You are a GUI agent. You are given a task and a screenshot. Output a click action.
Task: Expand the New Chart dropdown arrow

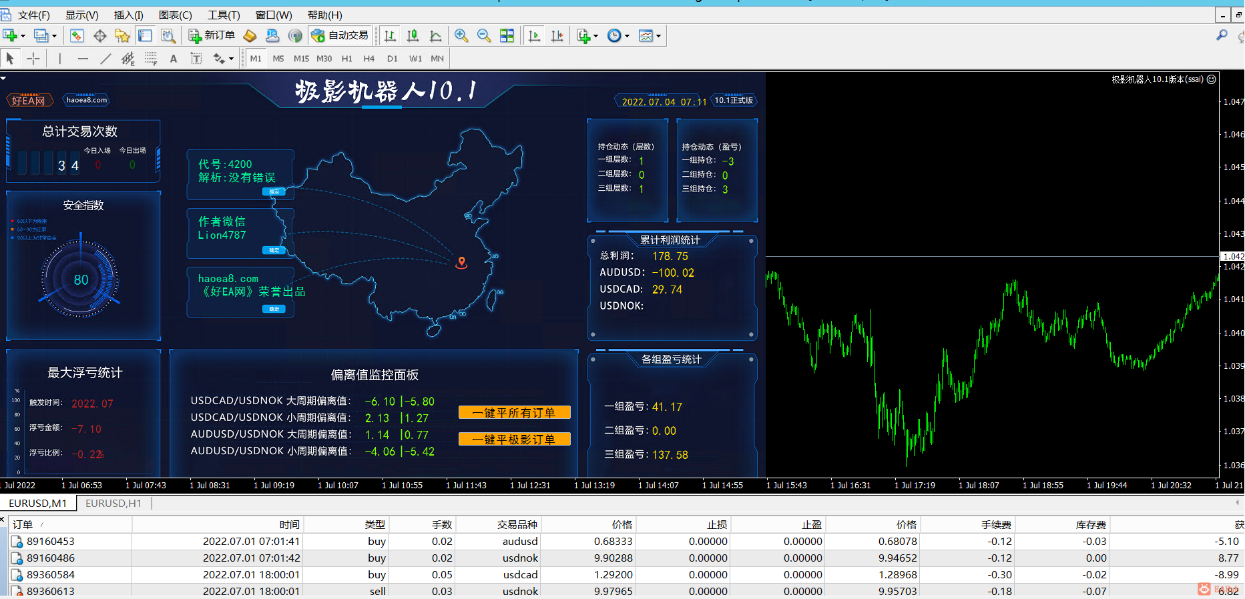point(23,36)
